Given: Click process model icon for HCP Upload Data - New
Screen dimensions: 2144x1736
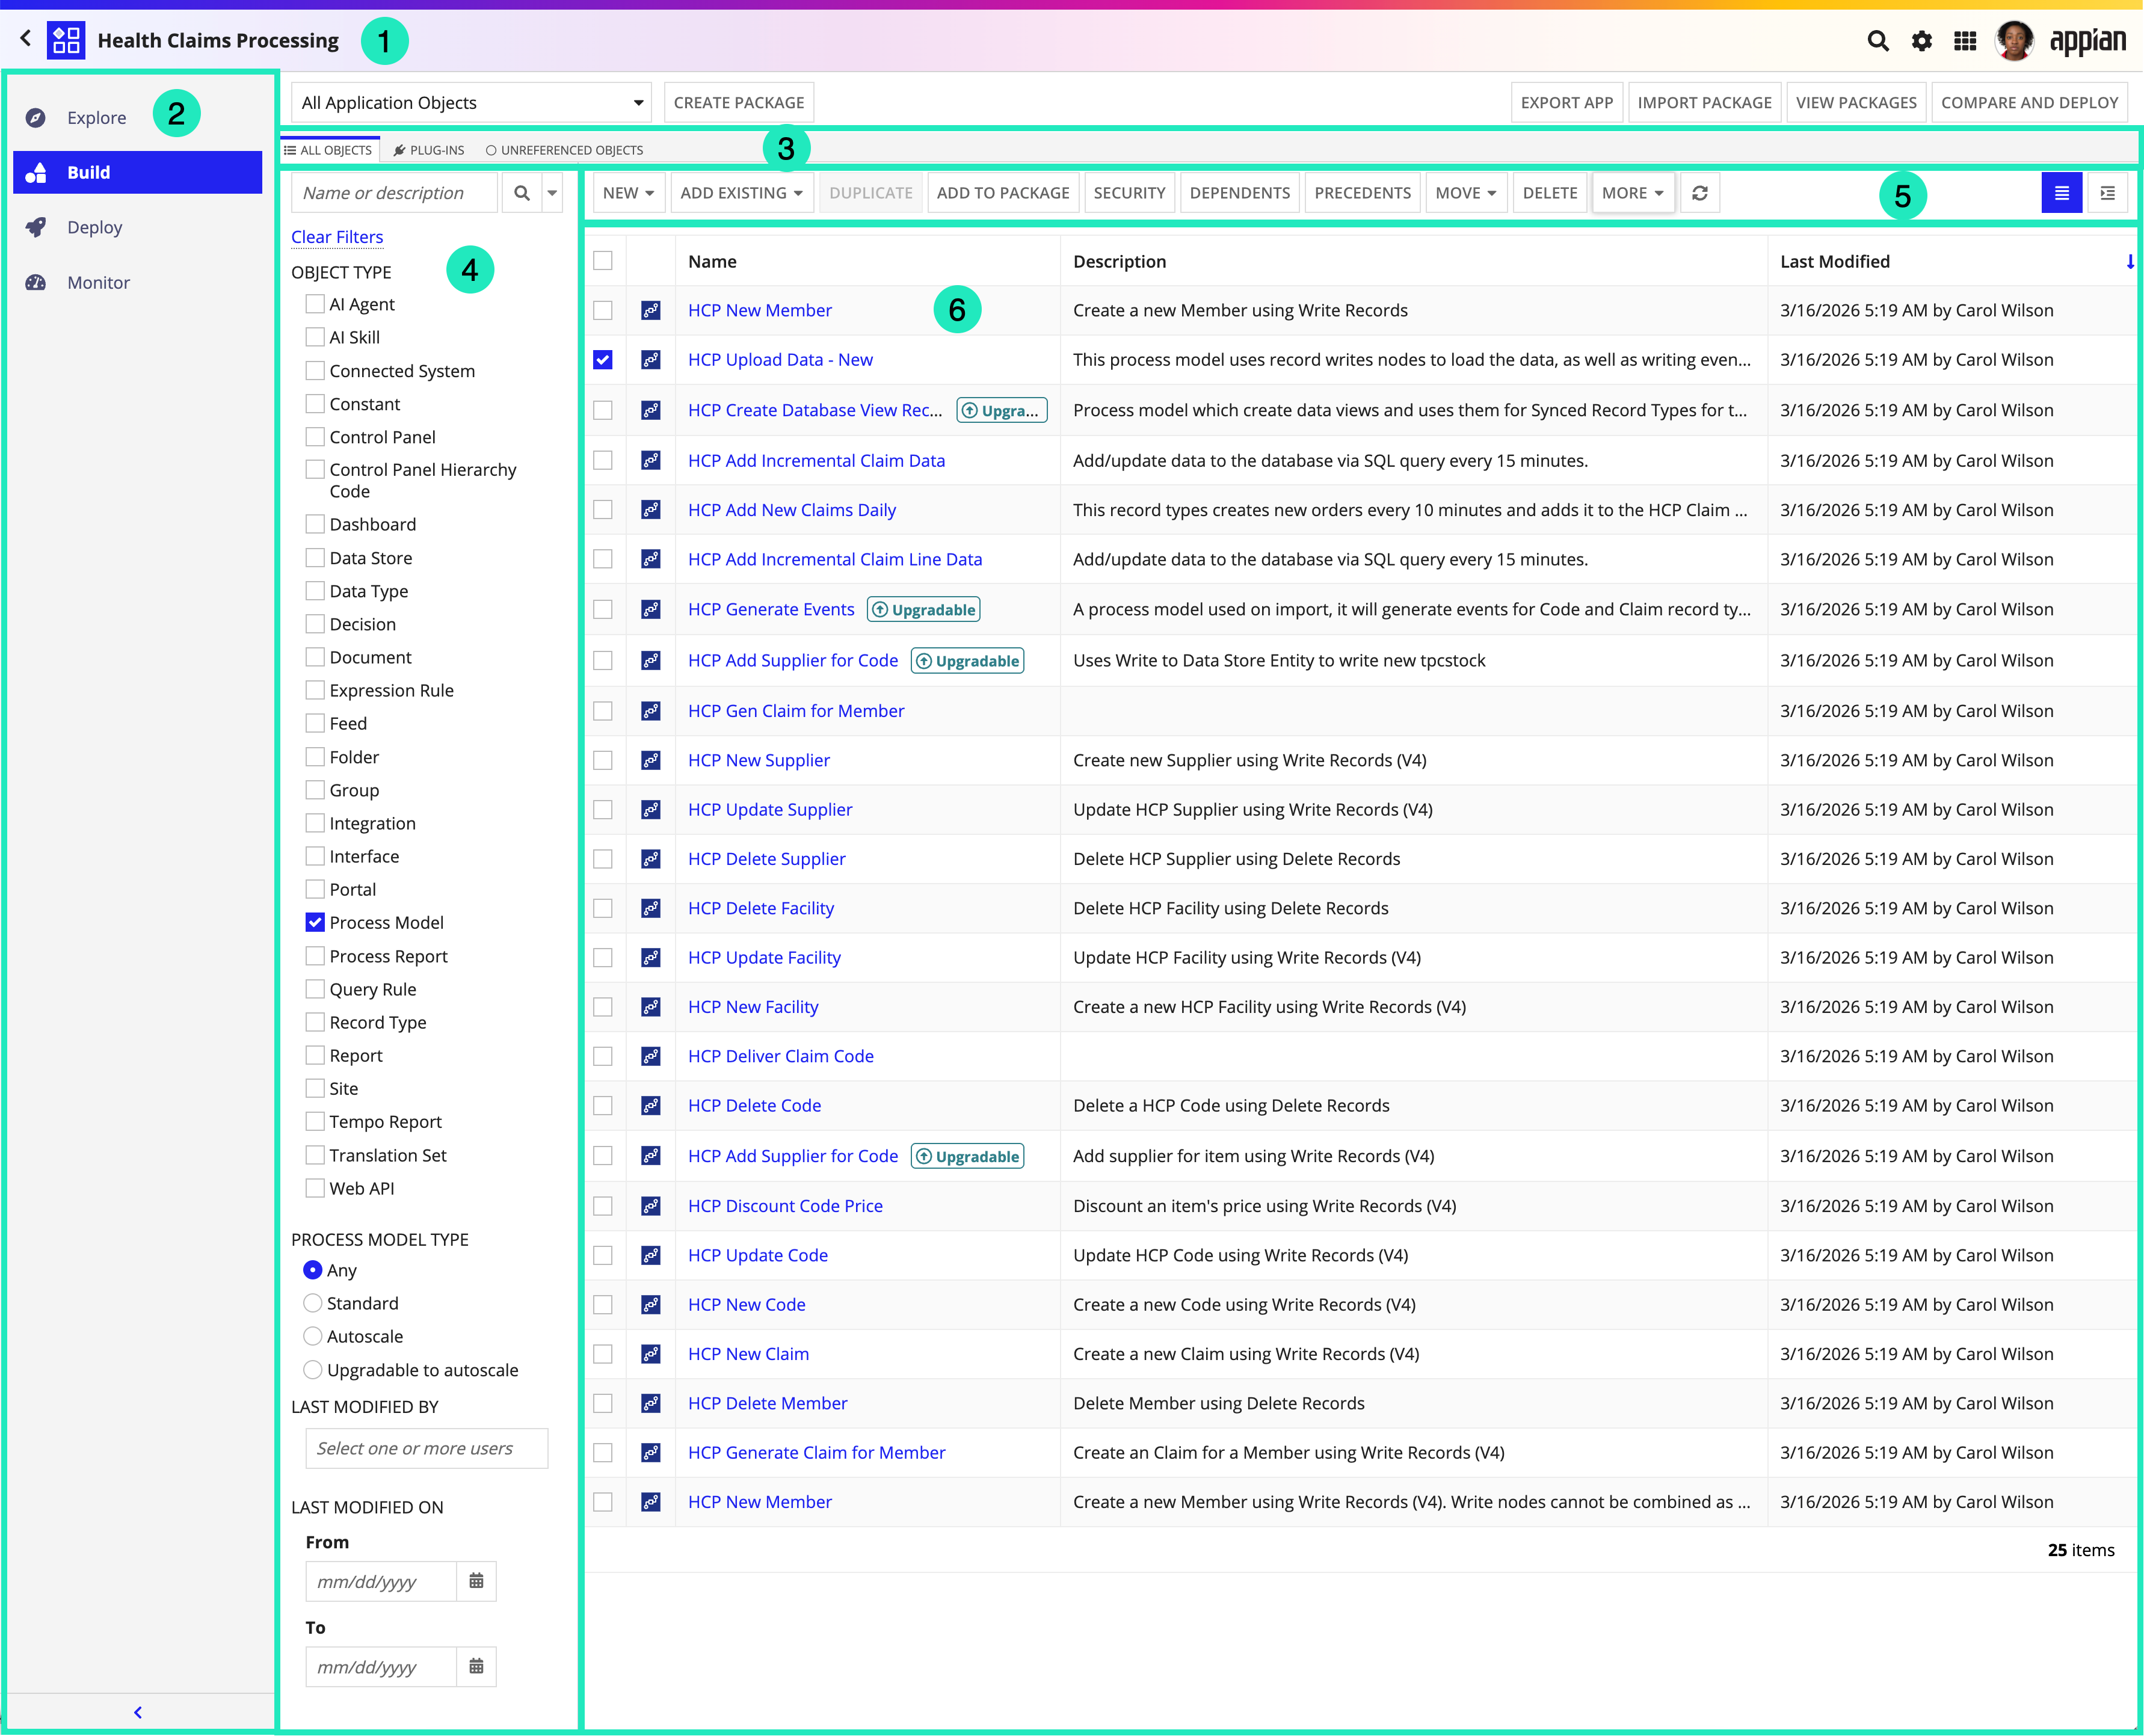Looking at the screenshot, I should 651,360.
